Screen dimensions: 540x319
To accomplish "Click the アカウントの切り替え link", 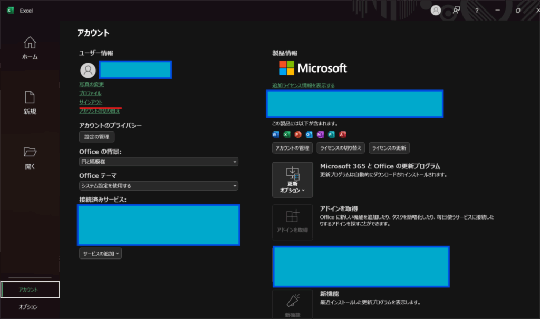I will 100,111.
